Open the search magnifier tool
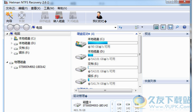Image resolution: width=193 pixels, height=112 pixels. [x=177, y=27]
